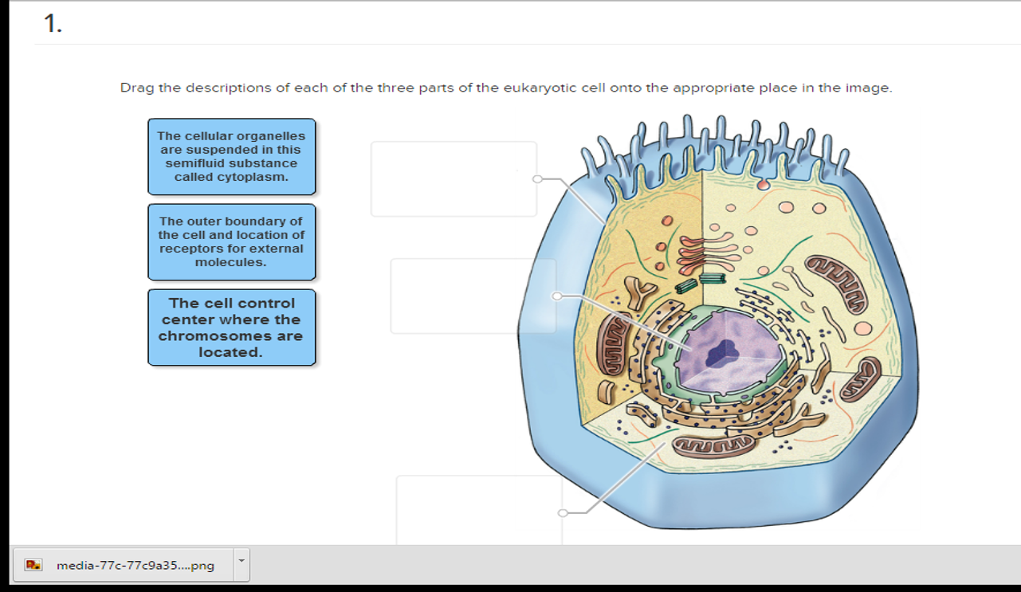Click the question number 1 heading
1021x592 pixels.
(x=53, y=24)
